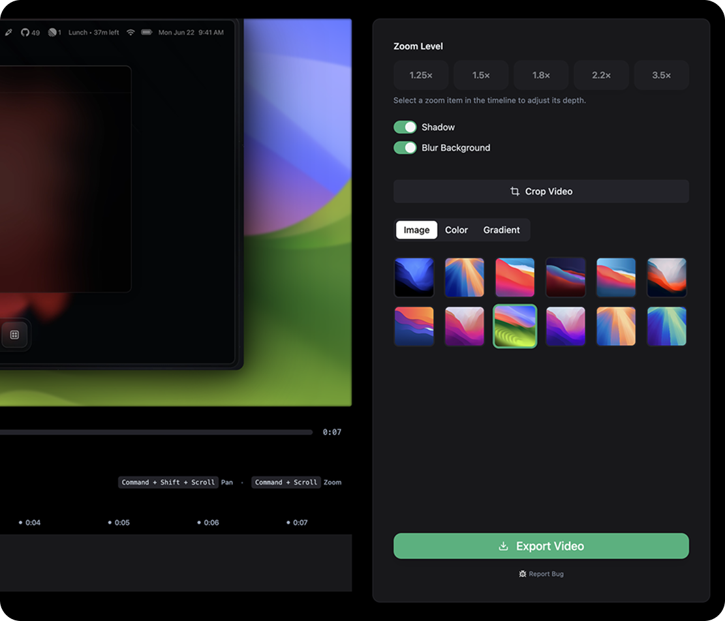Image resolution: width=725 pixels, height=621 pixels.
Task: Switch to the Color tab
Action: point(456,230)
